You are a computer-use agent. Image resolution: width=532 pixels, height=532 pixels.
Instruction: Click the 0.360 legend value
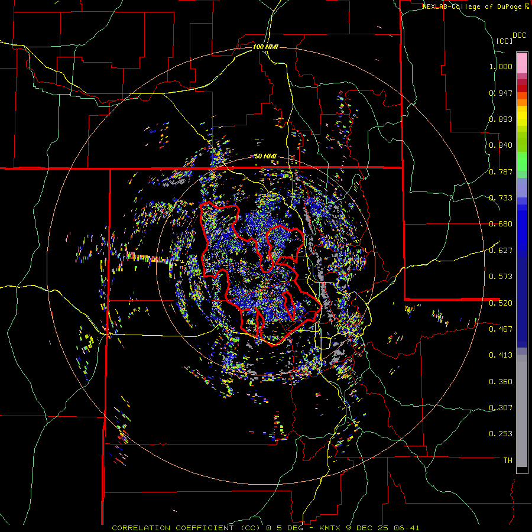[x=501, y=381]
